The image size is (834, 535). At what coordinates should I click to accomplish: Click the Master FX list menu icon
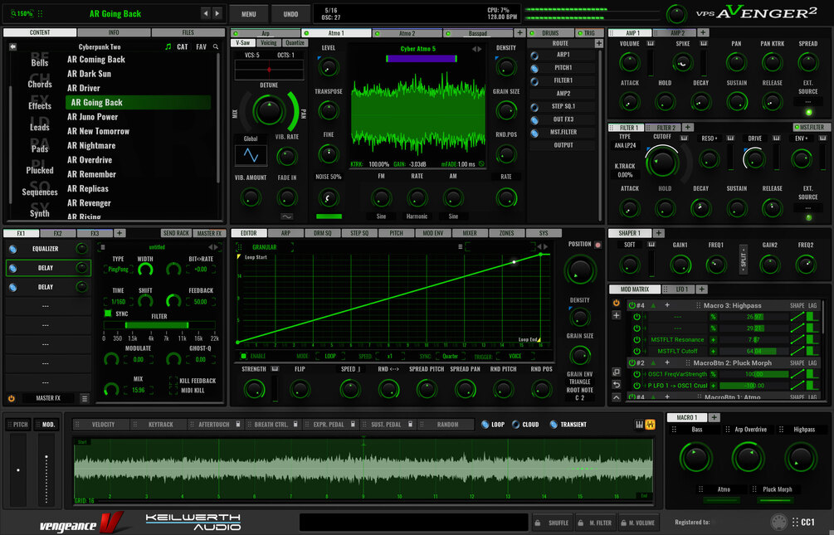[85, 398]
